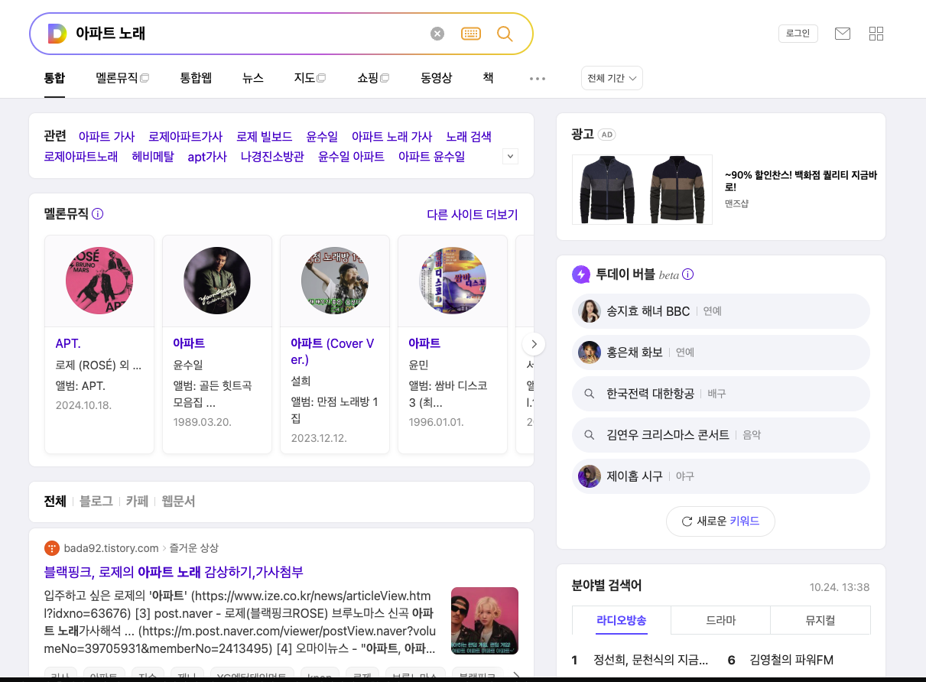
Task: Click the right arrow on the music carousel
Action: tap(533, 344)
